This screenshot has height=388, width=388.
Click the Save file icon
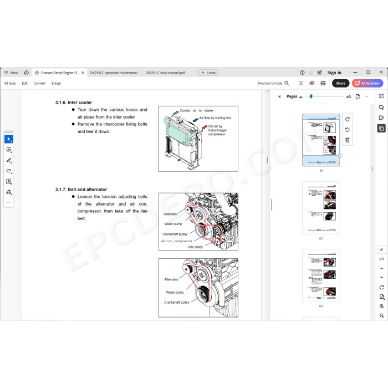point(301,83)
